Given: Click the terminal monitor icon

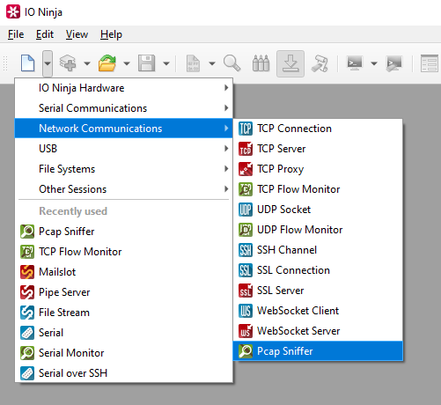Looking at the screenshot, I should [355, 63].
